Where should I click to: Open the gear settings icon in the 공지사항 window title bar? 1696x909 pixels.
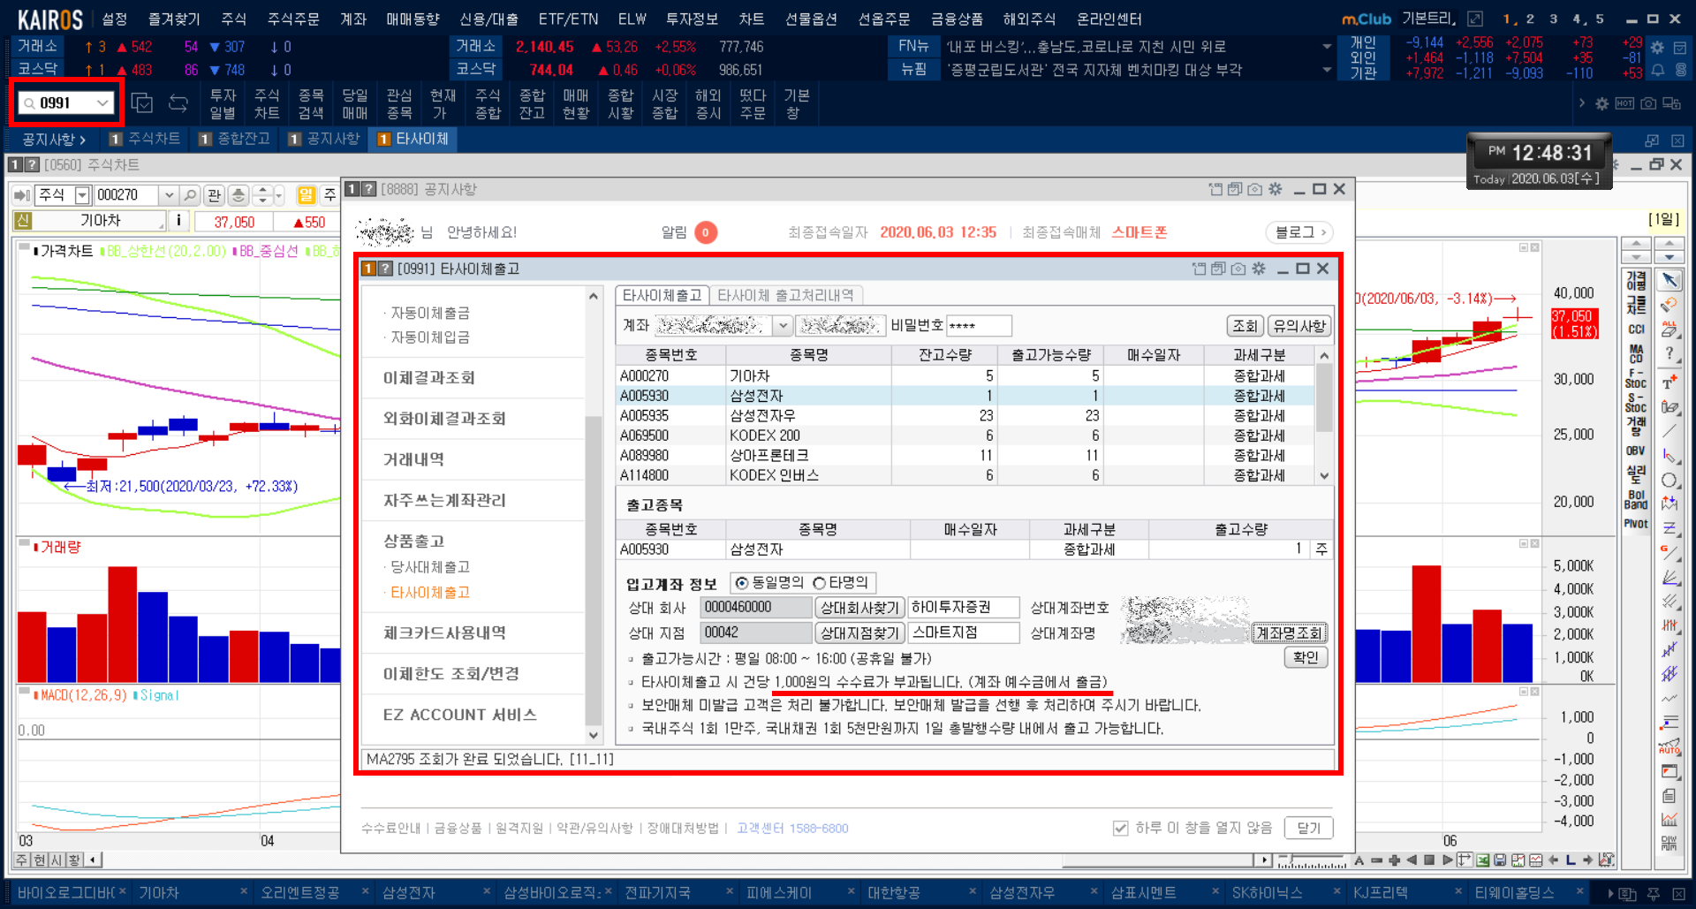tap(1276, 189)
